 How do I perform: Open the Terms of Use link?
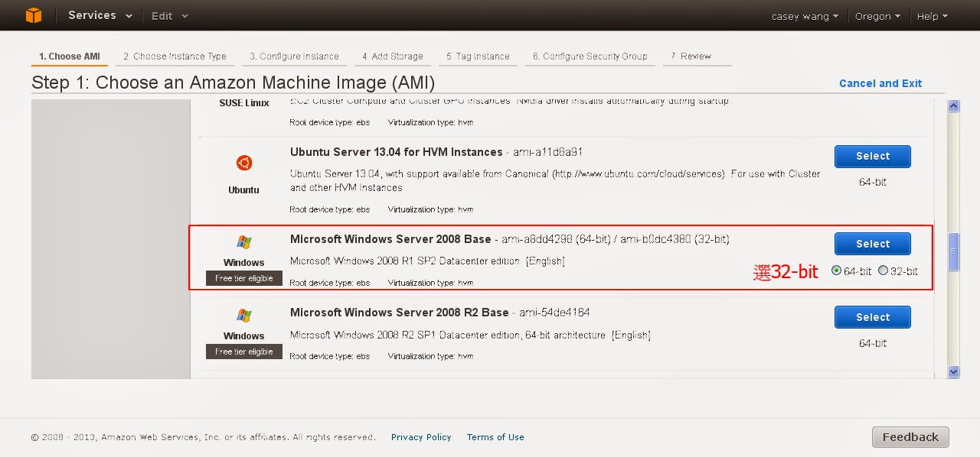495,437
